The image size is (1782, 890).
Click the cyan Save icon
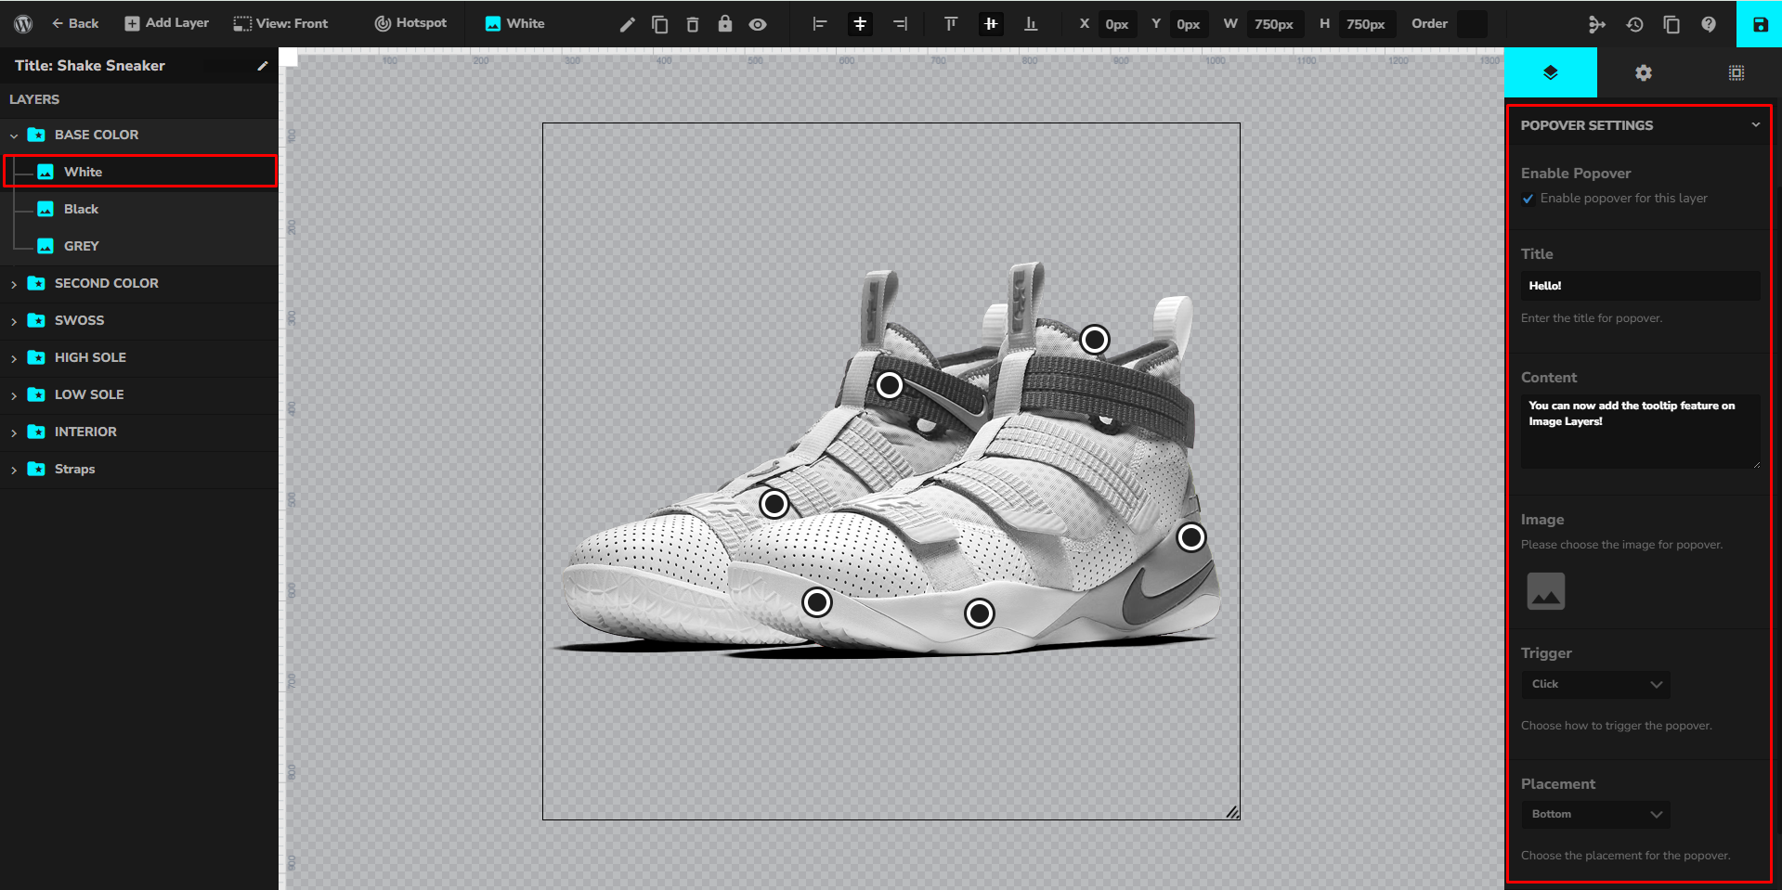(x=1760, y=24)
